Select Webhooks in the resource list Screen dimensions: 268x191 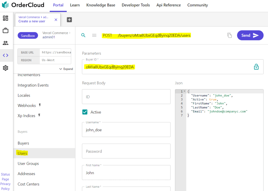[27, 105]
